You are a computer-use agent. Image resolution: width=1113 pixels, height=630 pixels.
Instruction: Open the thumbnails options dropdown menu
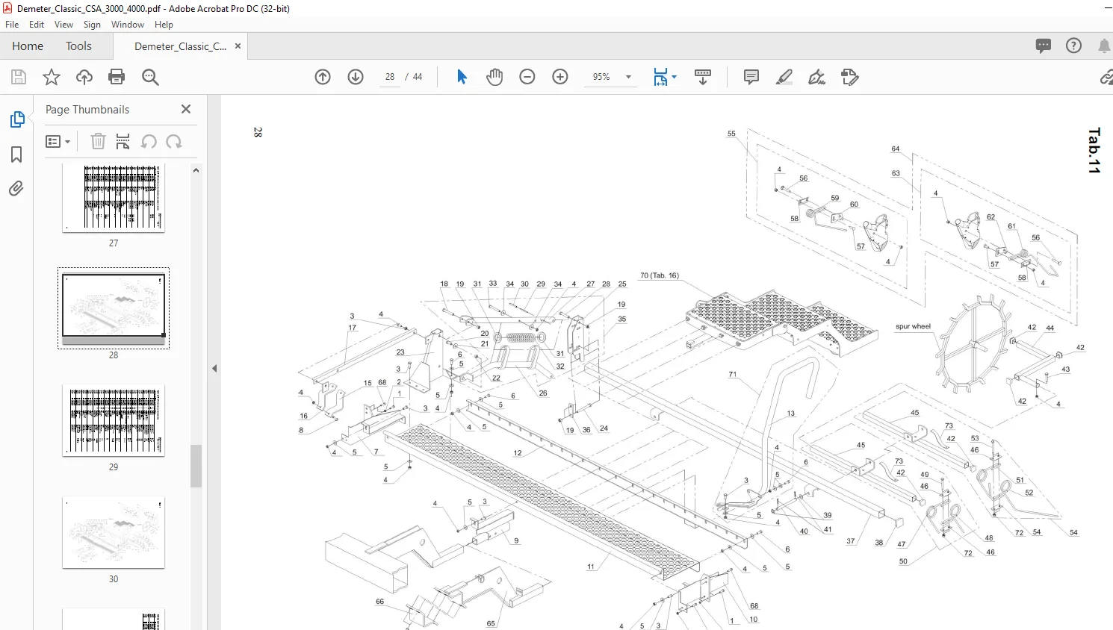(58, 141)
